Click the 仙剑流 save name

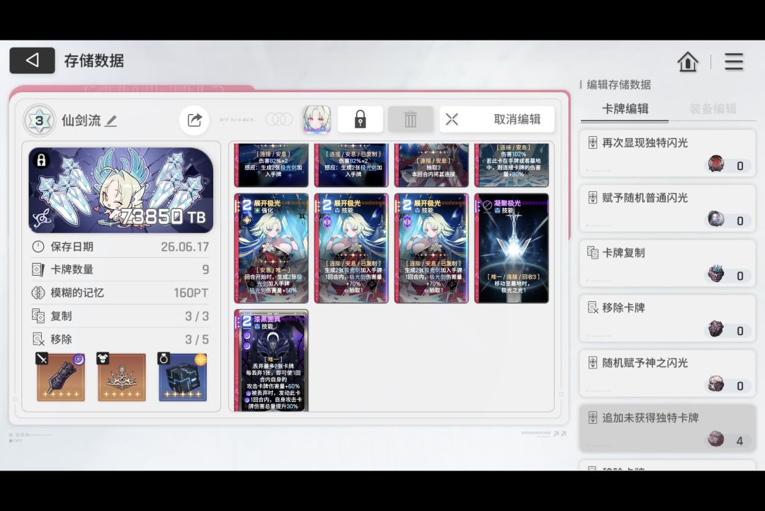click(x=81, y=120)
